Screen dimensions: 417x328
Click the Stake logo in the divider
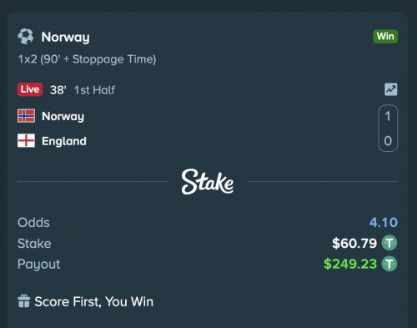208,182
